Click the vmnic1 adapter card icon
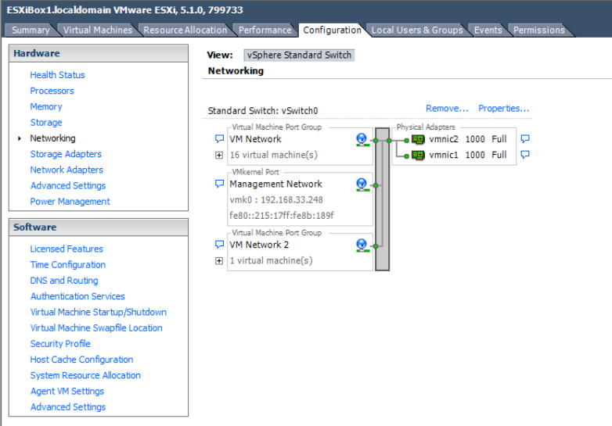Viewport: 612px width, 426px height. coord(418,155)
